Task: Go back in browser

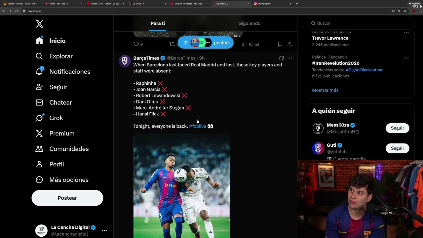Action: [x=4, y=11]
